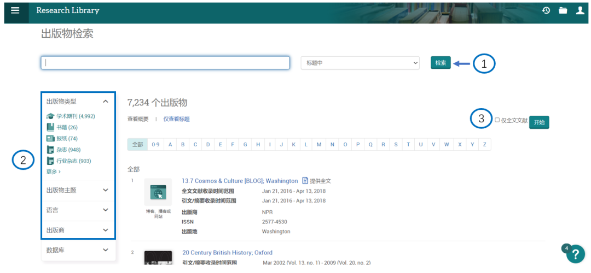Click the 行业杂志 trade journal icon
The image size is (591, 273).
50,161
